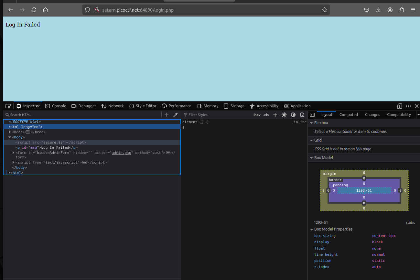Follow the admin.php action link
This screenshot has width=420, height=280.
121,153
